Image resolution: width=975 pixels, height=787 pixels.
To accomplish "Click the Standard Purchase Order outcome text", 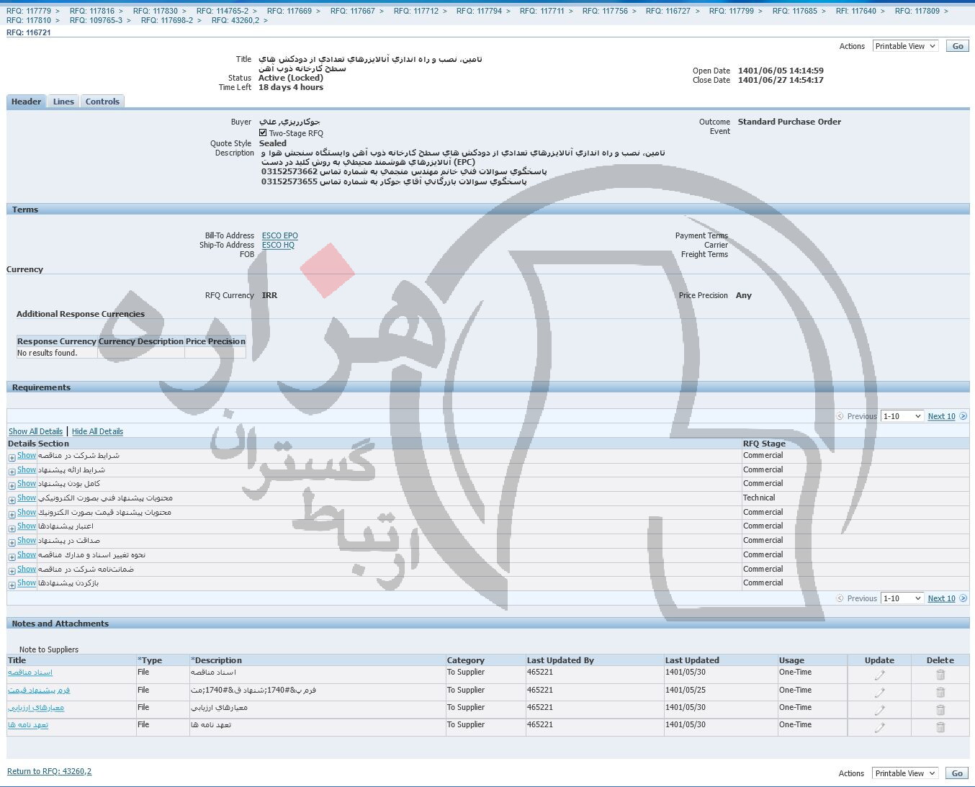I will [x=789, y=122].
